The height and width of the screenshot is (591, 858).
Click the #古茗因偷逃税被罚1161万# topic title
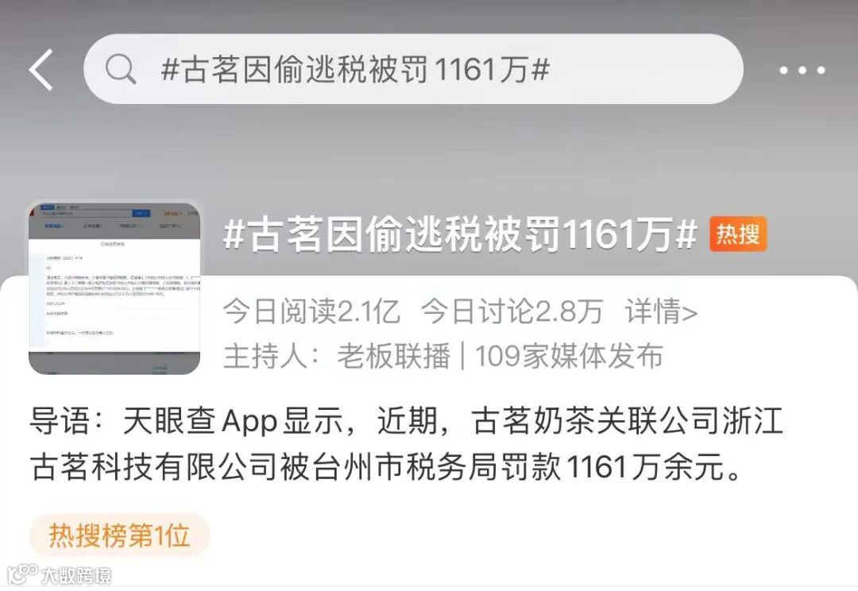coord(460,234)
